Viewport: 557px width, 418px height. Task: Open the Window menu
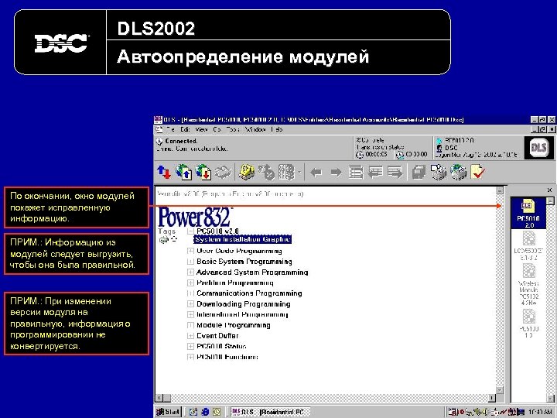pos(255,129)
